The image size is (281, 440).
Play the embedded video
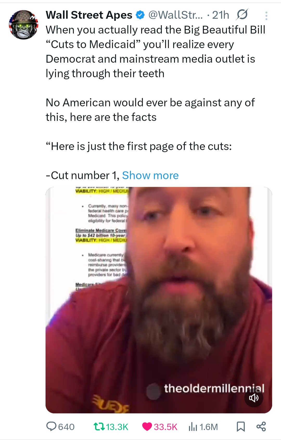pyautogui.click(x=159, y=300)
